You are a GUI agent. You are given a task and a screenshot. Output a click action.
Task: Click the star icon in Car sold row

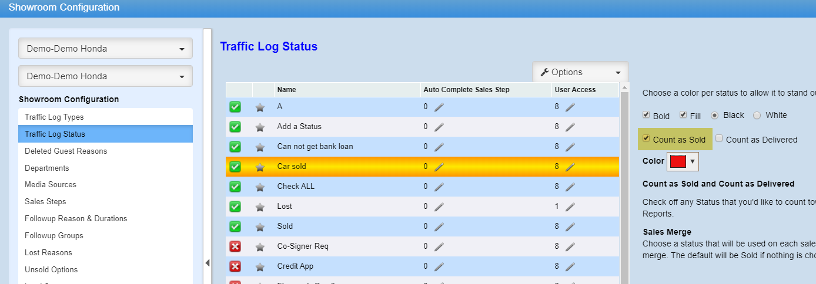pos(260,167)
